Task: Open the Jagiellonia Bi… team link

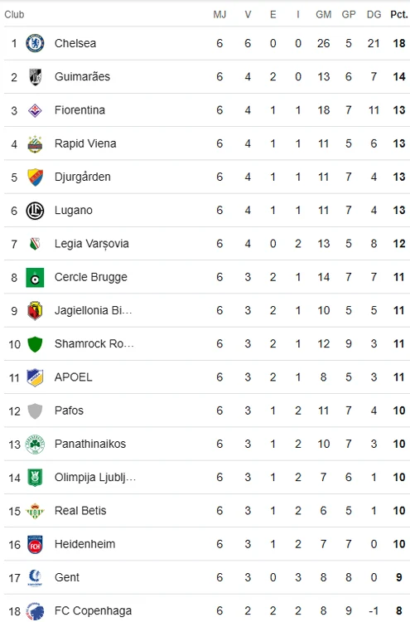Action: click(x=93, y=310)
